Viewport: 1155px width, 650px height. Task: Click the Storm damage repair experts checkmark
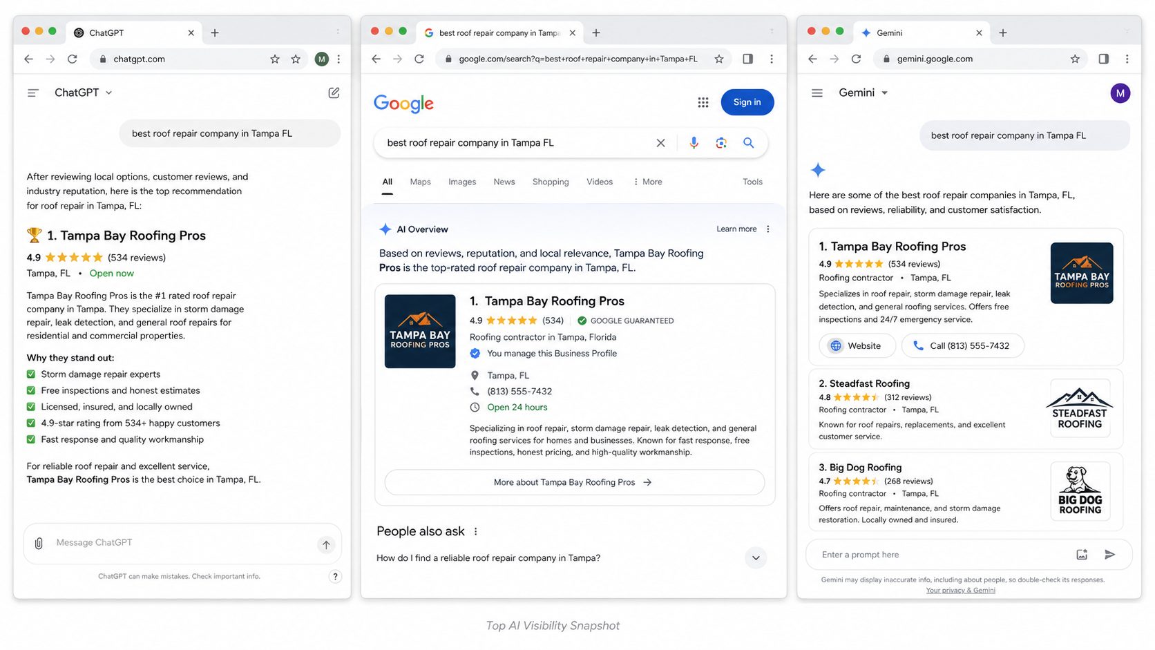coord(30,374)
